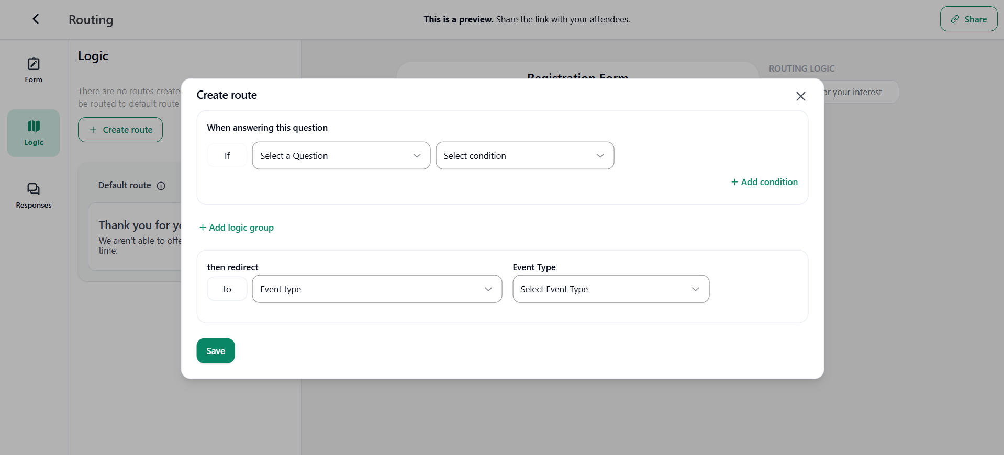Open the Logic section icon
The height and width of the screenshot is (455, 1004).
(x=34, y=126)
